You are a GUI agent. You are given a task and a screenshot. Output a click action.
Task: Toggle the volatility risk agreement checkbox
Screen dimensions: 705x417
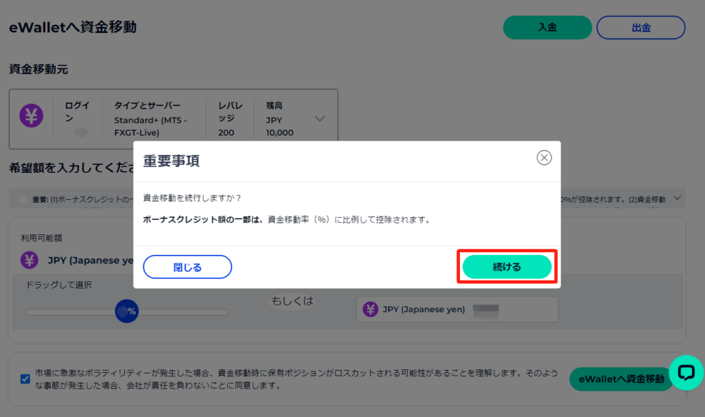tap(25, 378)
